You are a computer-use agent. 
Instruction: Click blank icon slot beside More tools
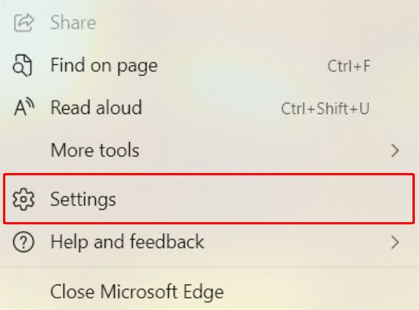click(23, 150)
